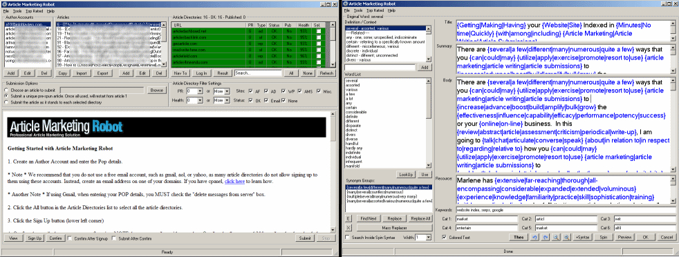Screen dimensions: 679x257
Task: Click +Syntax button in spin editor
Action: pyautogui.click(x=582, y=237)
